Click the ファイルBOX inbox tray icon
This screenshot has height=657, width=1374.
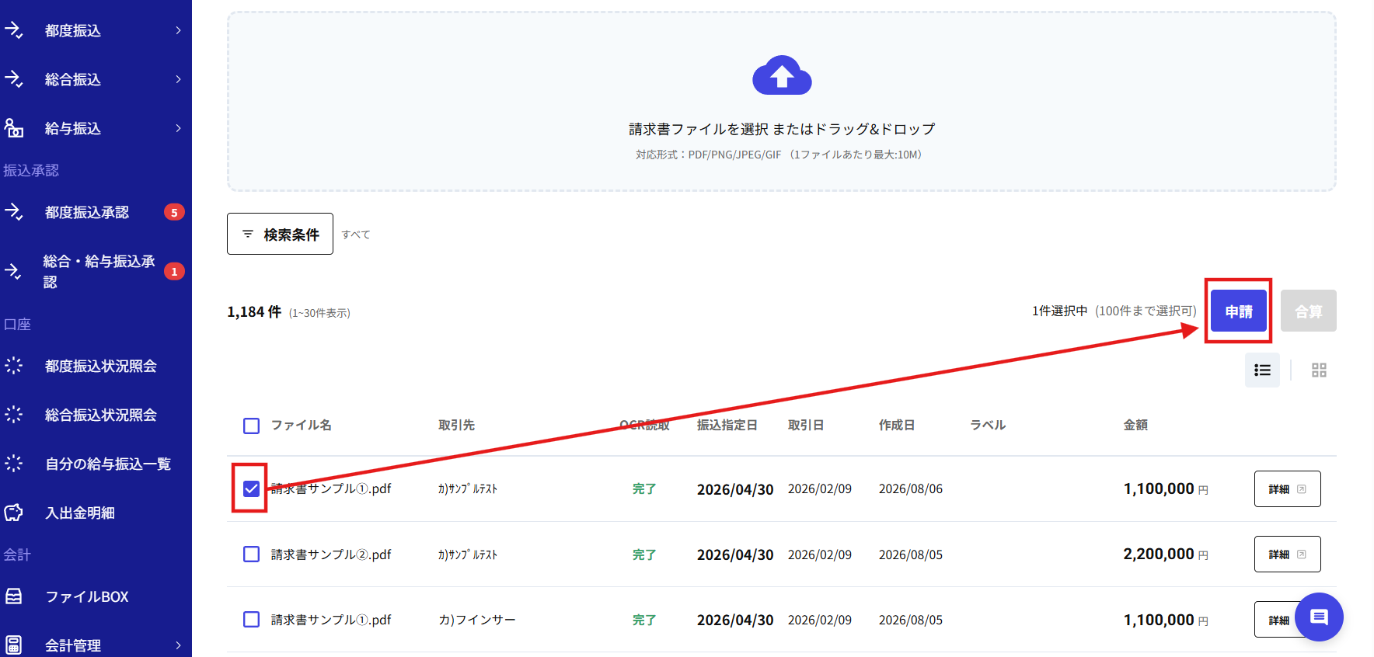click(x=14, y=596)
